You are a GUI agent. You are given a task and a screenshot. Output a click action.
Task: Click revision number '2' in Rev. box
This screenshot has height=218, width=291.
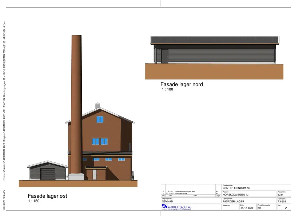pyautogui.click(x=286, y=208)
